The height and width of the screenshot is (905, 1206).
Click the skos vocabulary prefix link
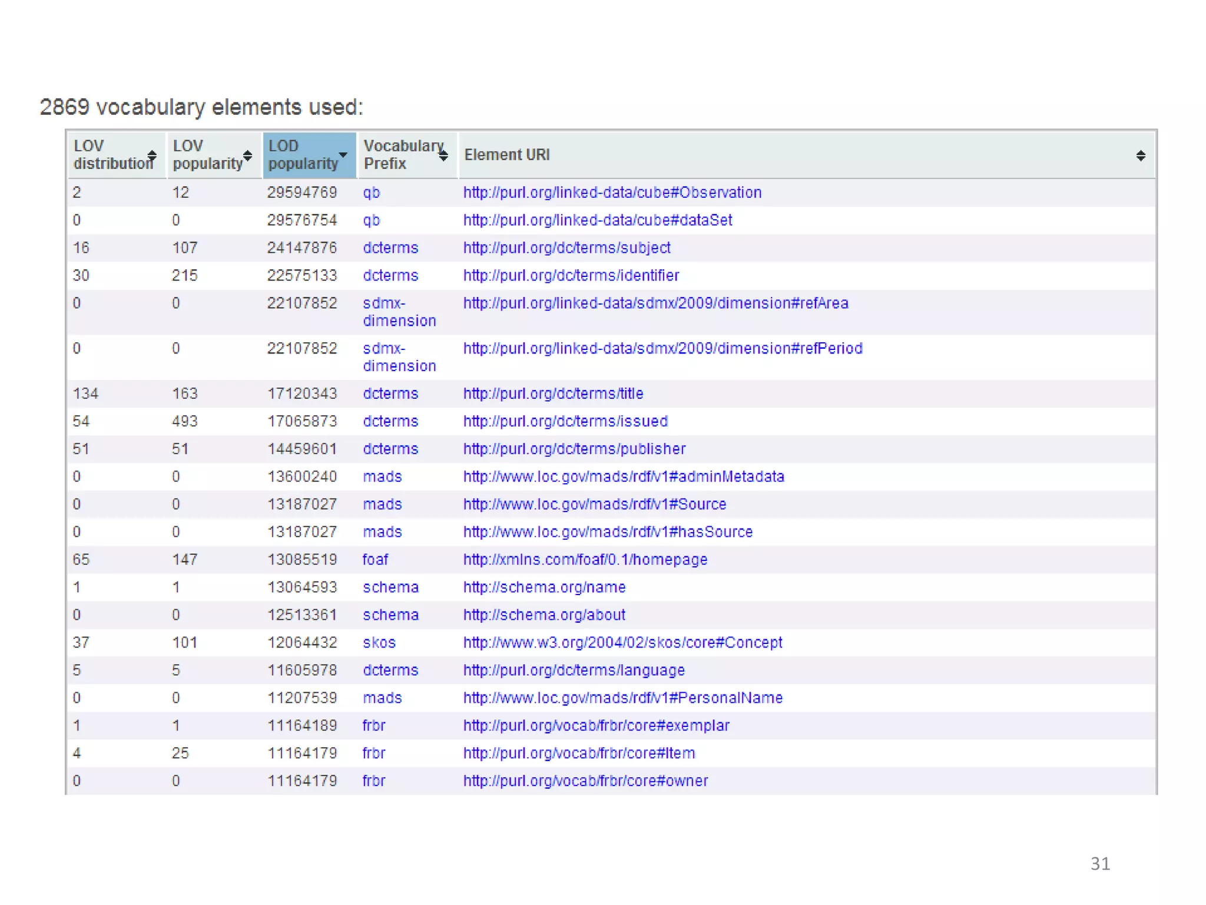coord(379,643)
